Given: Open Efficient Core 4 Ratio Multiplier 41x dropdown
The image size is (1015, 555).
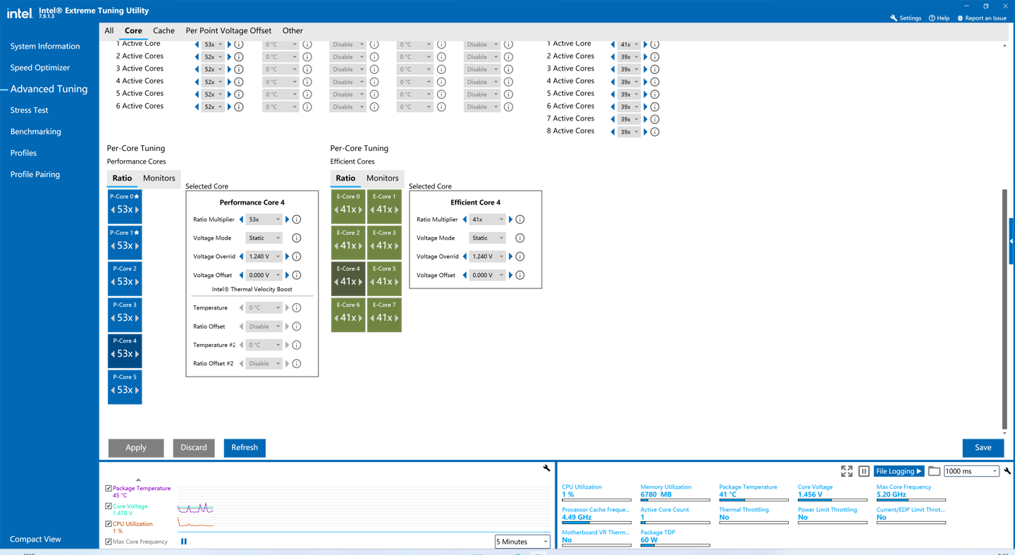Looking at the screenshot, I should click(x=487, y=219).
